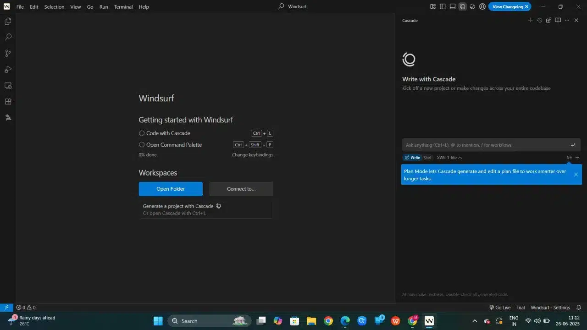
Task: Open the File menu
Action: click(20, 7)
